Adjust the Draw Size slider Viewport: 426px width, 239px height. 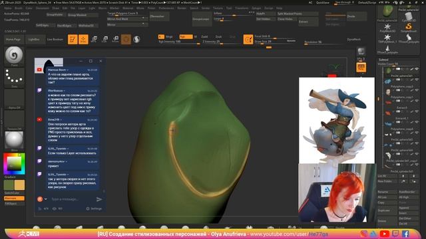pos(275,42)
